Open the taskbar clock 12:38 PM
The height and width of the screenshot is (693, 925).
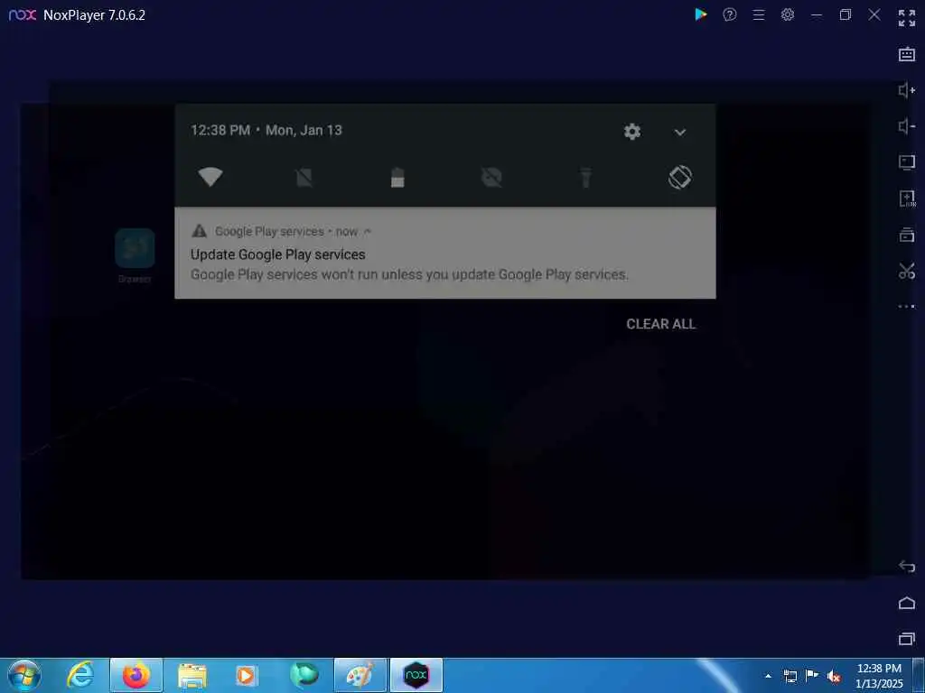pyautogui.click(x=879, y=676)
